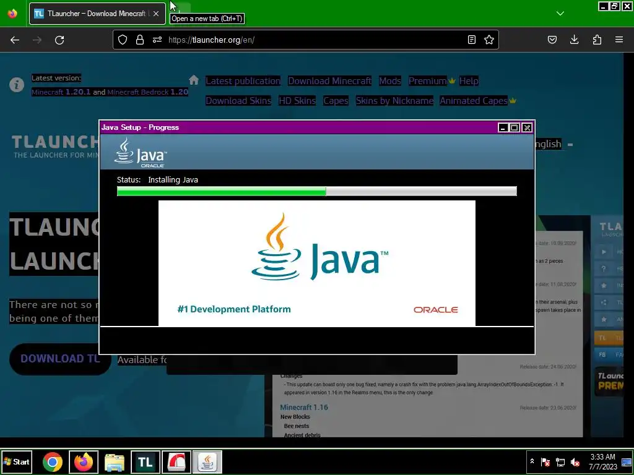Viewport: 634px width, 475px height.
Task: Open the Help menu link
Action: 469,81
